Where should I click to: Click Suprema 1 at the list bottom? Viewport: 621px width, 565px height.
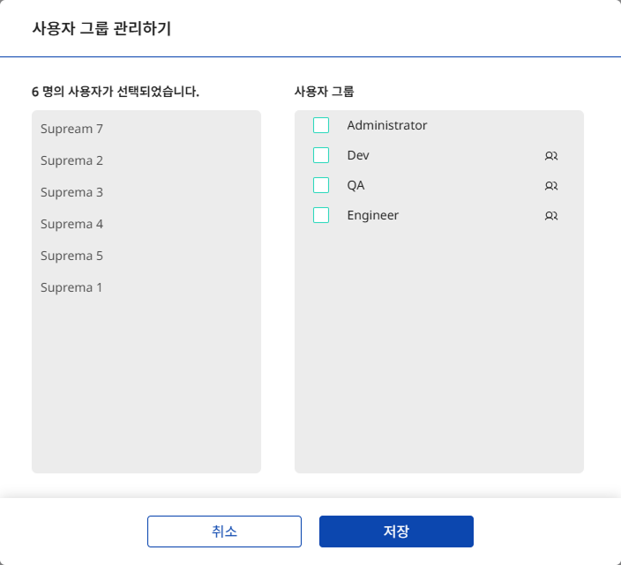point(71,287)
